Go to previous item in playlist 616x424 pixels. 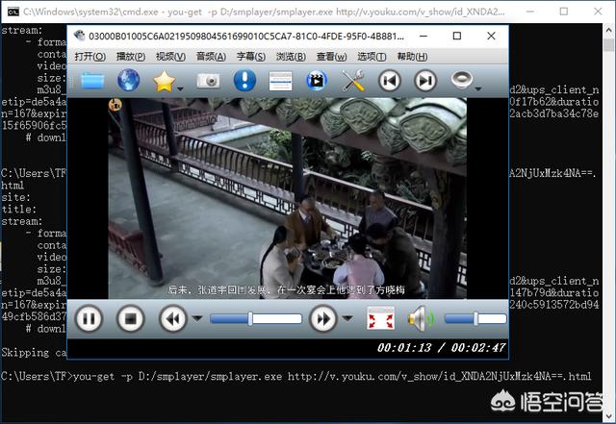[389, 81]
